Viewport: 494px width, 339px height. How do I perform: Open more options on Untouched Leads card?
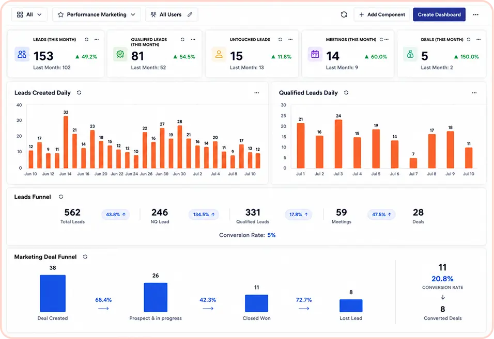[290, 39]
